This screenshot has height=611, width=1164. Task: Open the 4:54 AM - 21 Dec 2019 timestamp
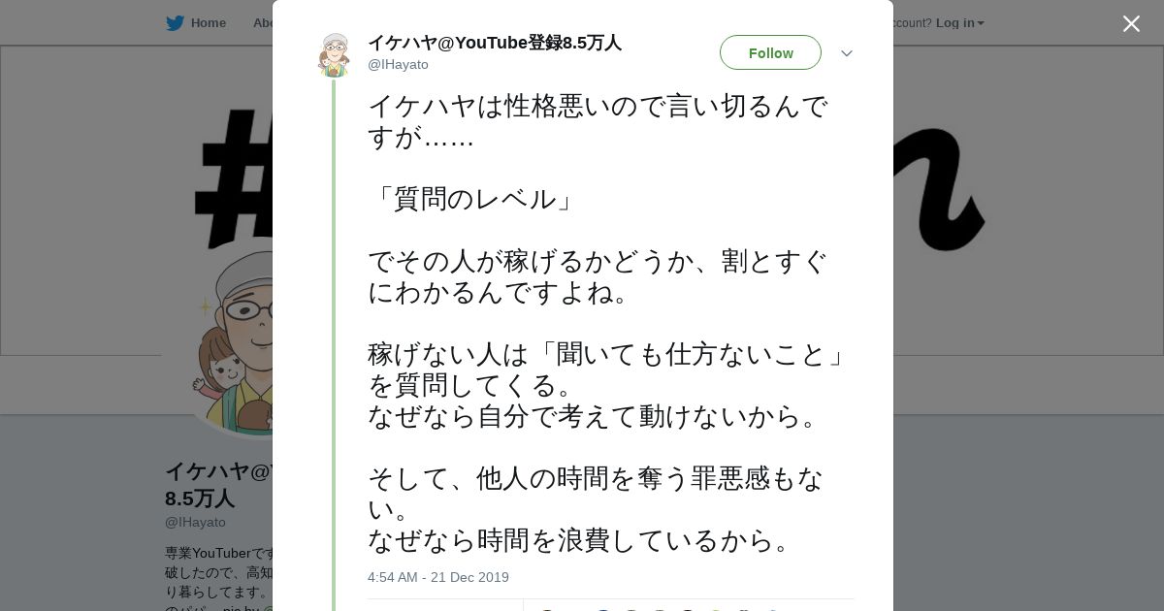click(437, 577)
